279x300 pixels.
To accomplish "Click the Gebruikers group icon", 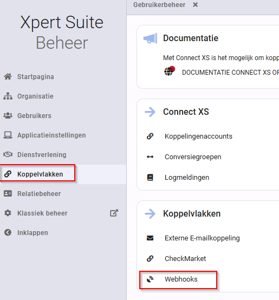I will (8, 115).
